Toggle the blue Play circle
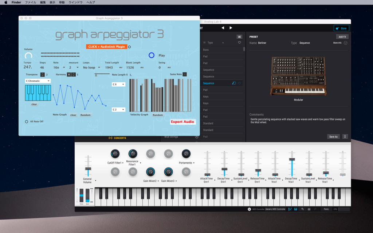The image size is (373, 233). tap(151, 55)
